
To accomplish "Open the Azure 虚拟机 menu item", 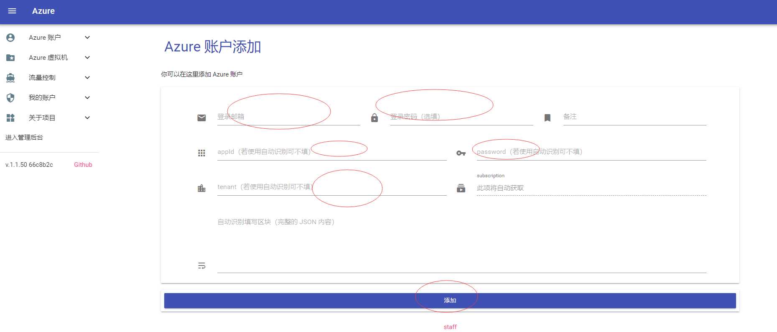I will point(49,58).
